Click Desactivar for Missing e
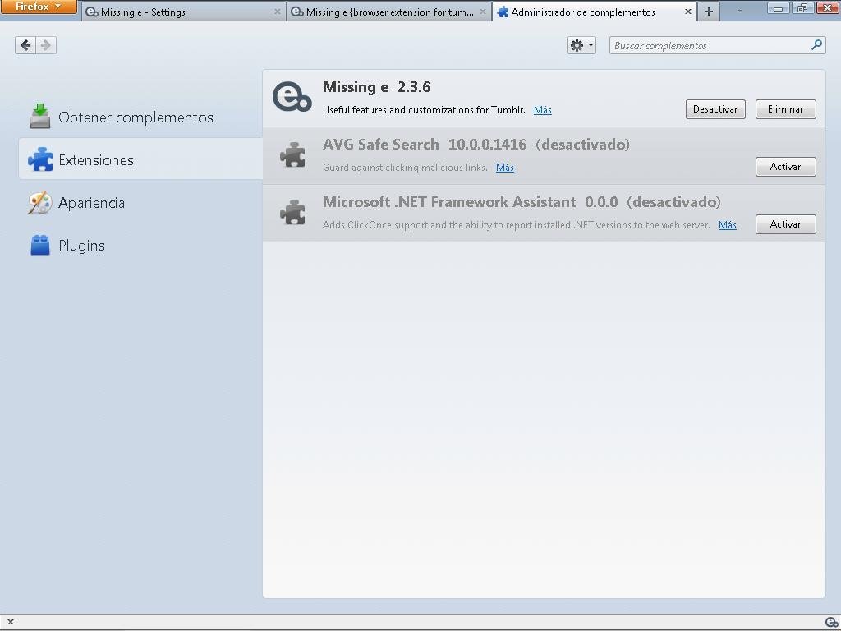The image size is (841, 631). tap(715, 109)
